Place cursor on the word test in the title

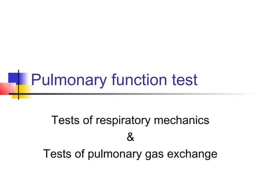(x=185, y=79)
